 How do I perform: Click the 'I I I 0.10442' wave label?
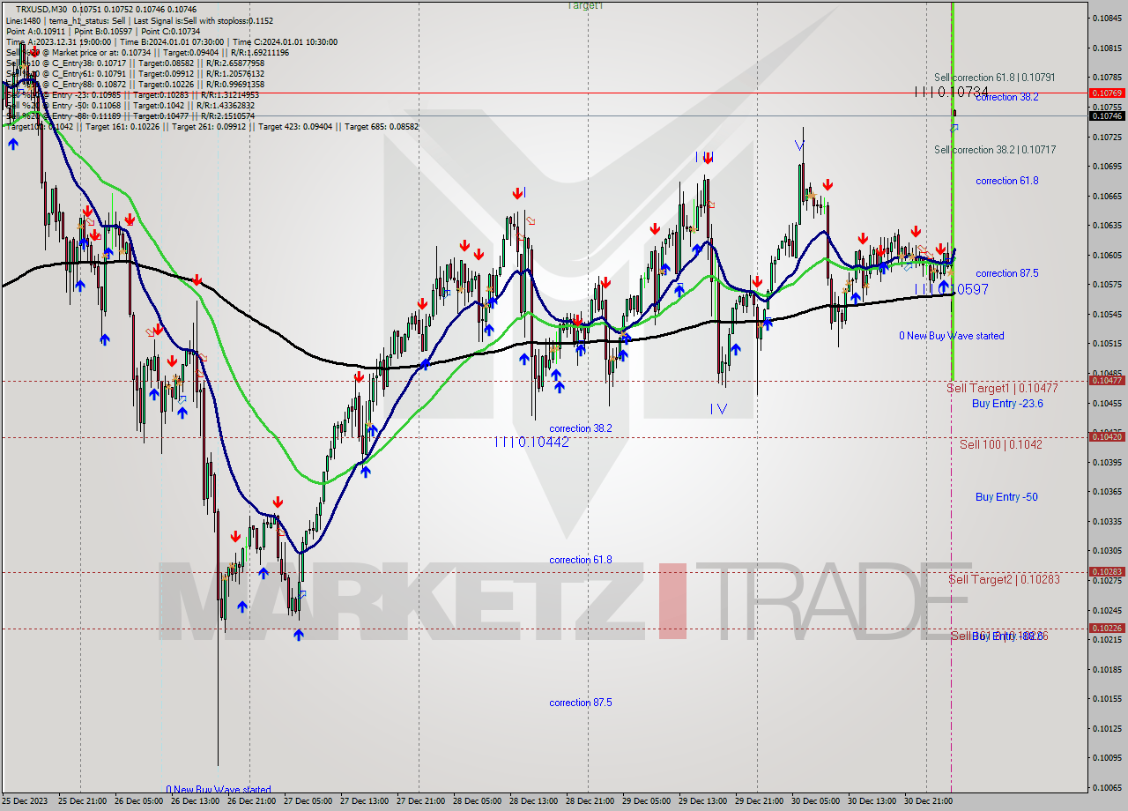click(531, 443)
